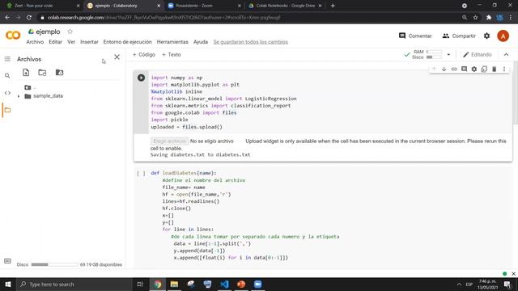Click the taskbar search box
This screenshot has height=291, width=518.
pos(74,284)
